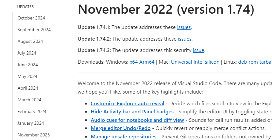Screen dimensions: 272x140
Task: Download the Mac Universal build
Action: coord(181,62)
